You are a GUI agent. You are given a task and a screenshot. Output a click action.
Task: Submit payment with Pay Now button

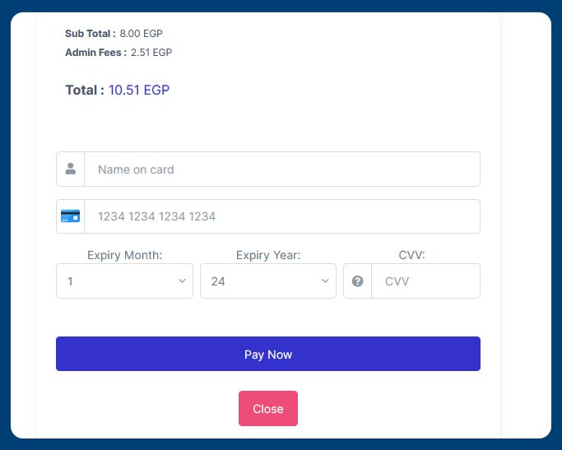(x=268, y=354)
